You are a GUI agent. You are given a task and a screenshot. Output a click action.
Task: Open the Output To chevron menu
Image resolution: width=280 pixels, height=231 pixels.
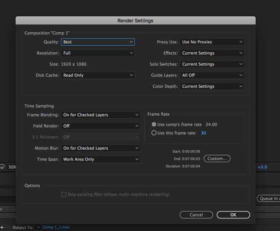38,227
